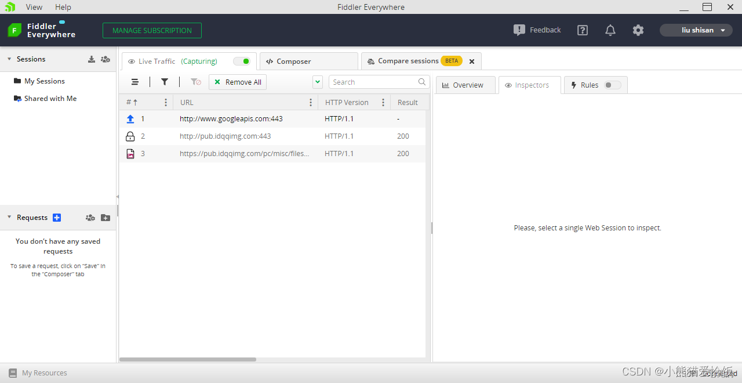The width and height of the screenshot is (742, 383).
Task: Switch to the Composer tab
Action: [x=309, y=62]
